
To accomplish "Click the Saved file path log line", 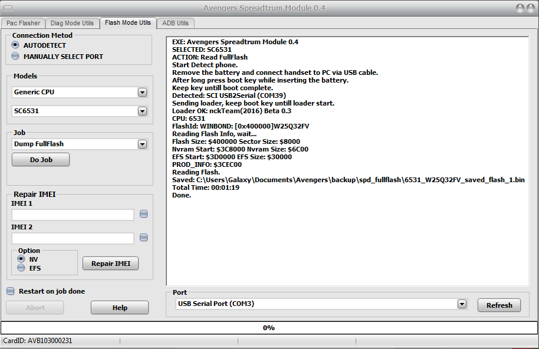I will (348, 180).
